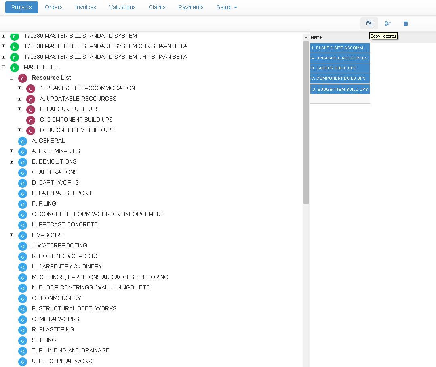Select 'C. COMPONENT BUILD UPS' row in Name list
This screenshot has width=436, height=367.
(340, 78)
